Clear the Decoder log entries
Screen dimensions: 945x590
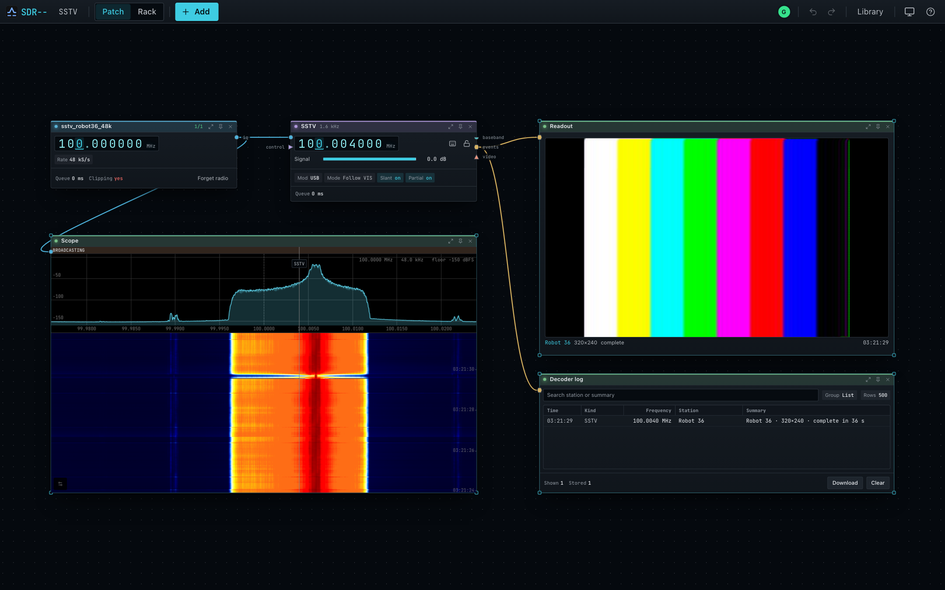click(x=878, y=483)
